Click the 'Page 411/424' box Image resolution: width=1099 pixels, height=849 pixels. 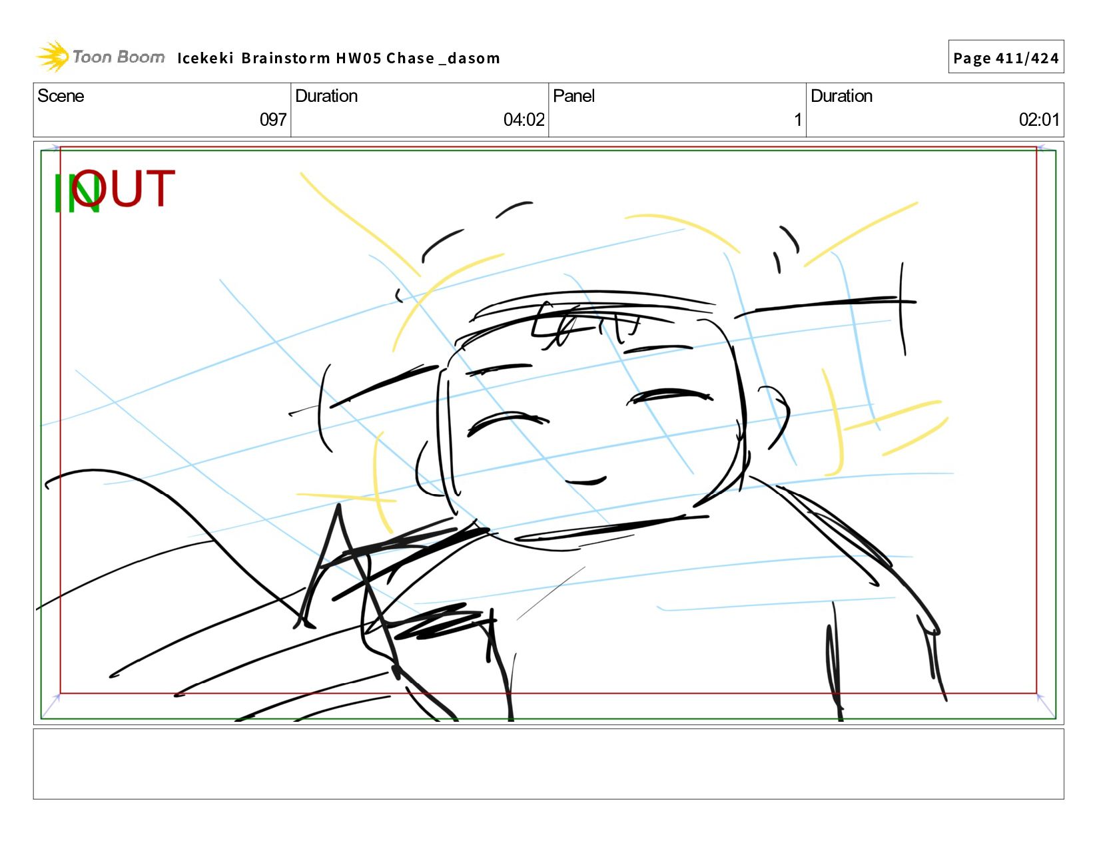click(1006, 57)
